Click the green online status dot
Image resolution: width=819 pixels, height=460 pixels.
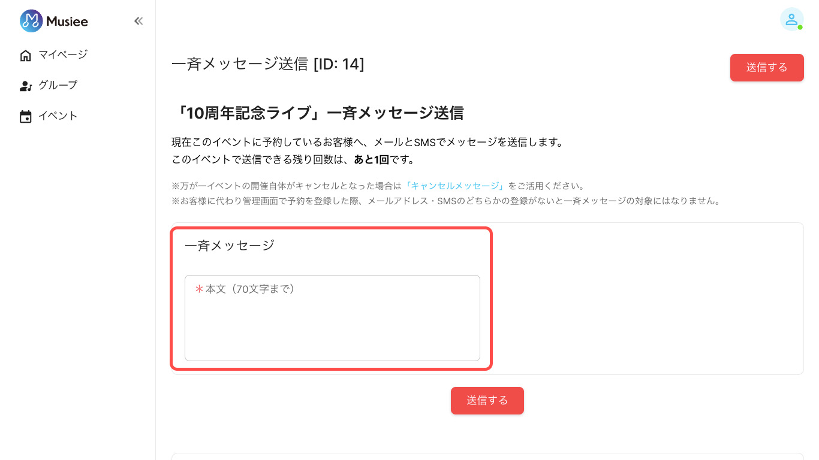click(x=800, y=27)
